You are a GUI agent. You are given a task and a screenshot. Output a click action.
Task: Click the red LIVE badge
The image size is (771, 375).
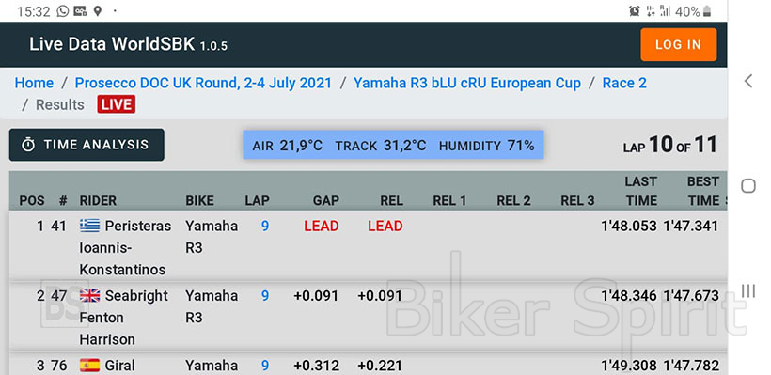(117, 104)
